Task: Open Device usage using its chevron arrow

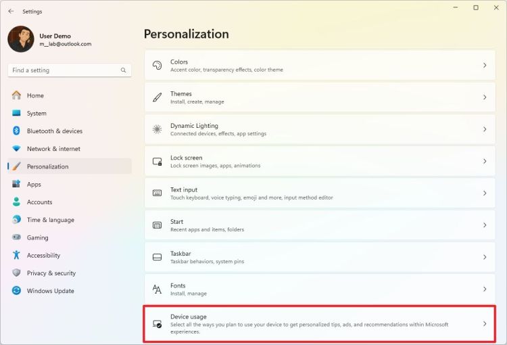Action: coord(485,324)
